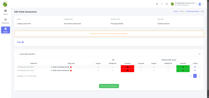
Task: Click 'Showing 1 to 2 of 2 Records' text
Action: [x=27, y=76]
